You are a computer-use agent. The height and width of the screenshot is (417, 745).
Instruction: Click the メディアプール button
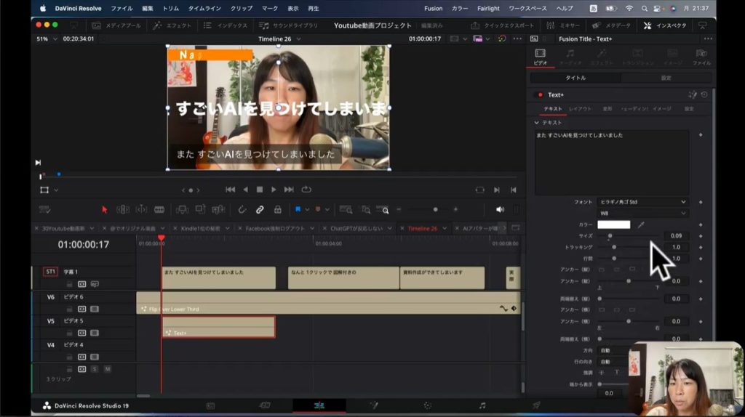[118, 25]
